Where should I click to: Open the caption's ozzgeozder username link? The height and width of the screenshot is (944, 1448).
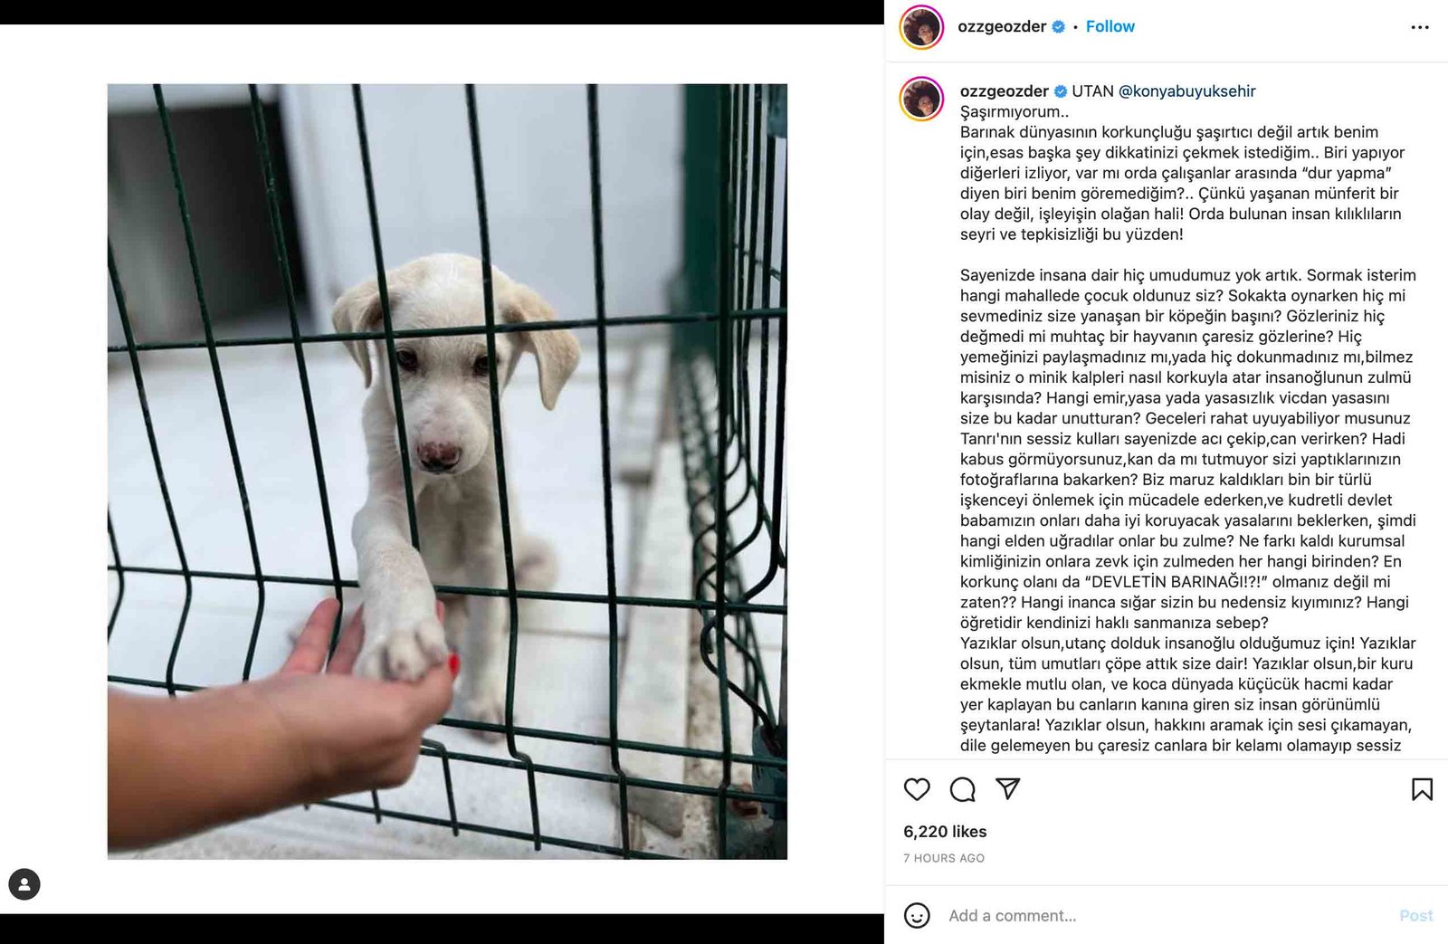pos(1004,91)
